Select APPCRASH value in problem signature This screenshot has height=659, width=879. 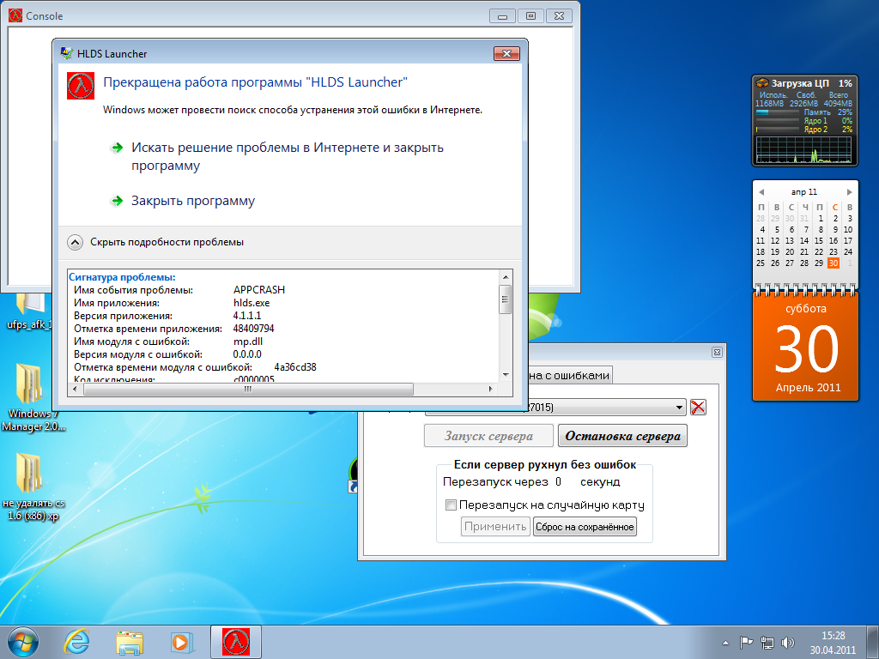(259, 290)
